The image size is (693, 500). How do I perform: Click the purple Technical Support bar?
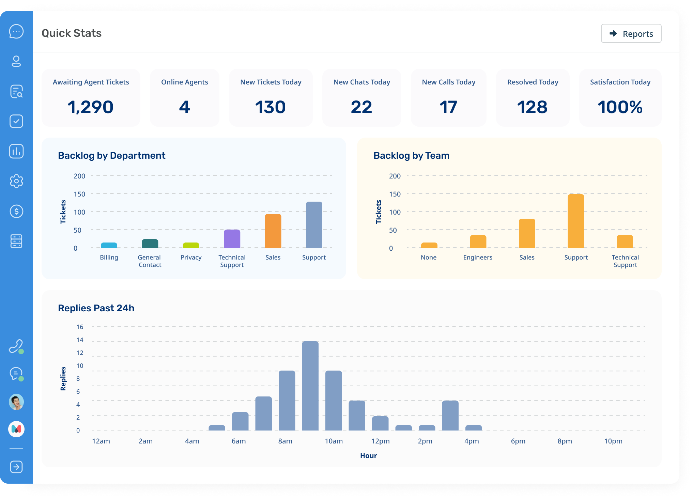232,239
